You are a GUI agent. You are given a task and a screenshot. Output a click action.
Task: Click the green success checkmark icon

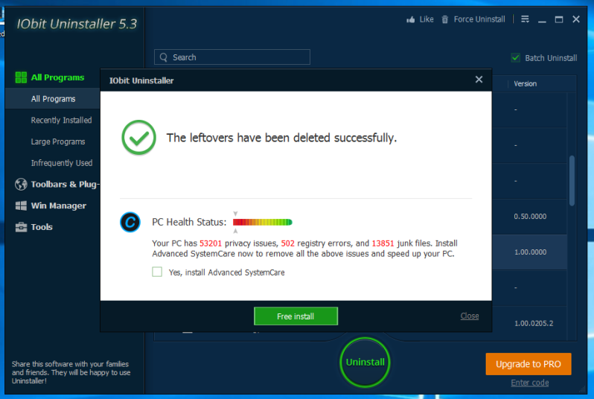138,138
